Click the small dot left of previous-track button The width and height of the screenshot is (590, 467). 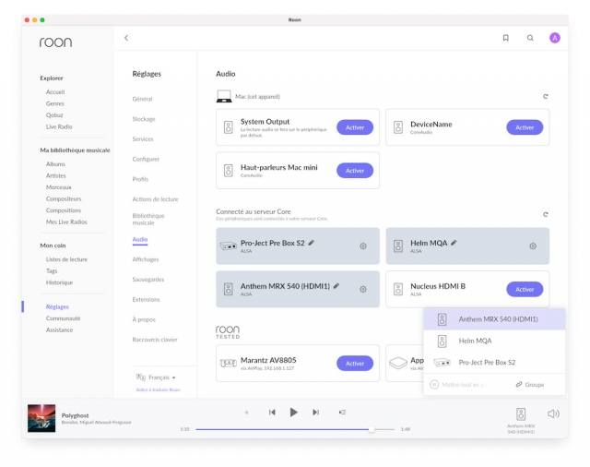tap(247, 413)
